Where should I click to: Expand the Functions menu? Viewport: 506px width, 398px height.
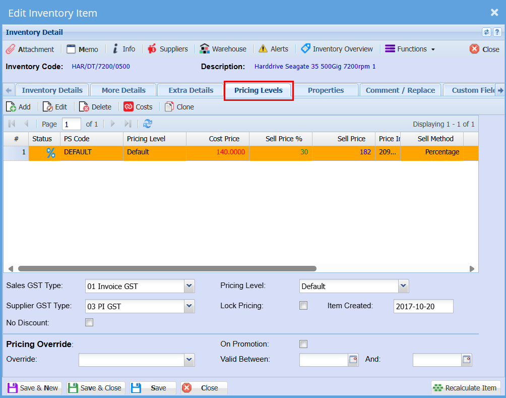coord(410,49)
